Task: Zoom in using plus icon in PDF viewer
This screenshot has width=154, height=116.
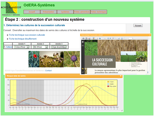Action: click(110, 38)
